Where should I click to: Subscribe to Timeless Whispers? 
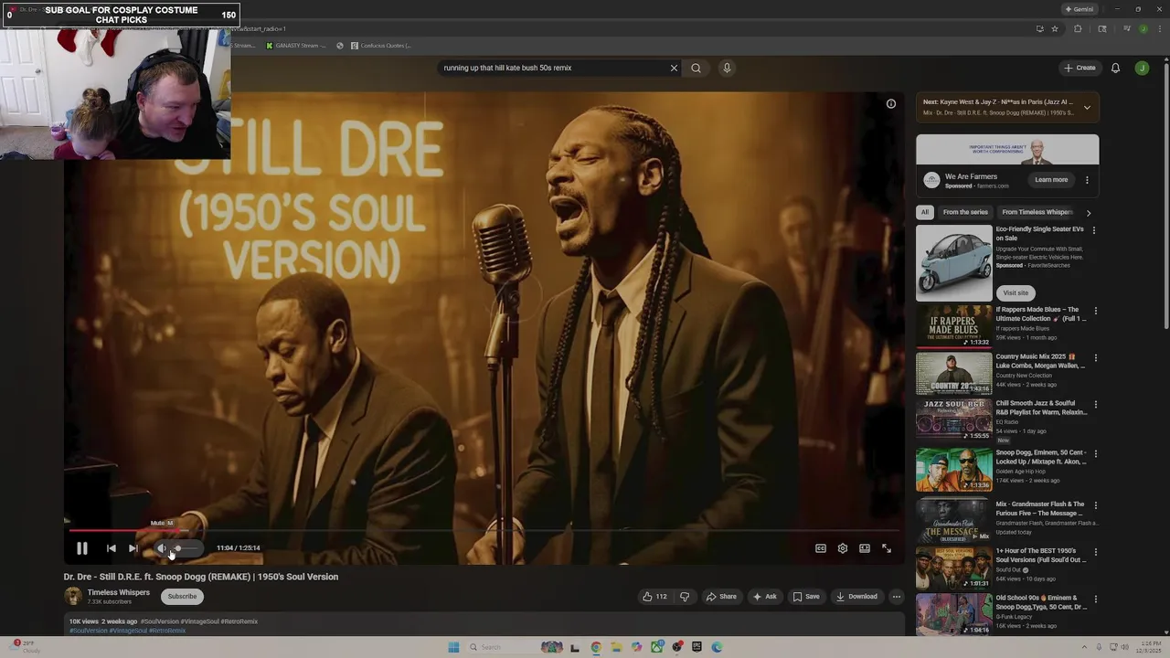coord(182,597)
